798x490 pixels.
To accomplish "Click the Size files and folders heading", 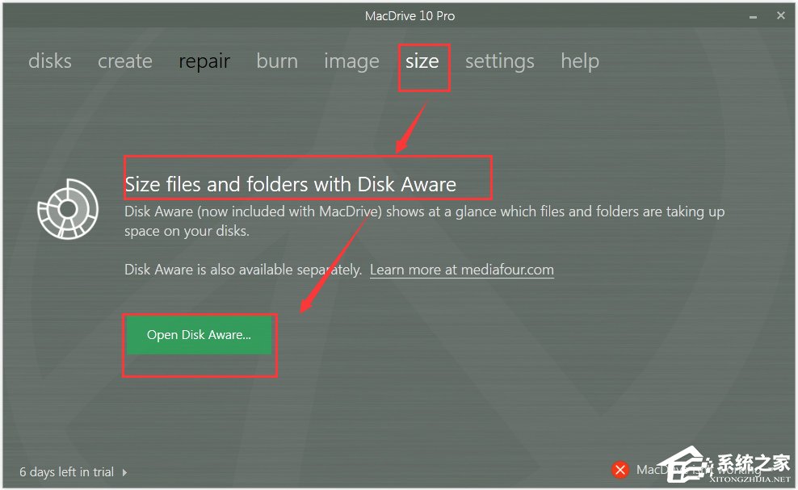I will click(290, 184).
